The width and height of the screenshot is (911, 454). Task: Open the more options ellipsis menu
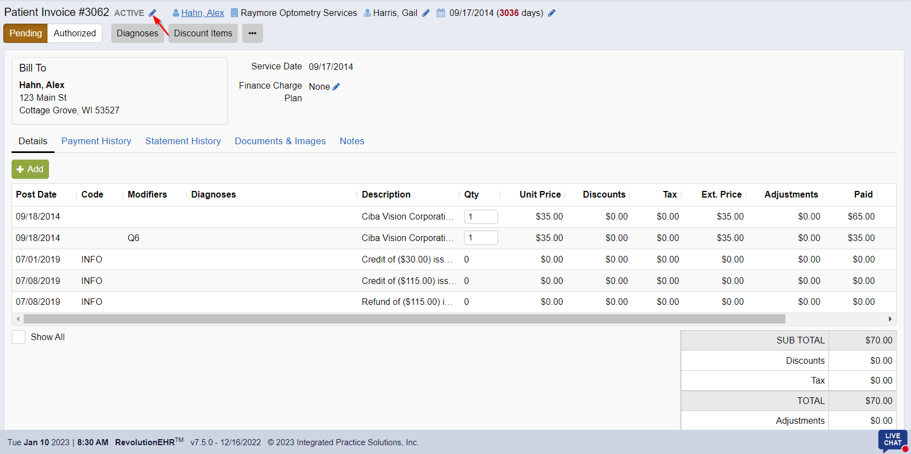click(x=252, y=34)
